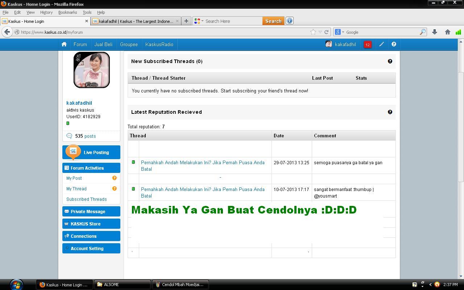464x290 pixels.
Task: Open the Edit menu
Action: pyautogui.click(x=17, y=12)
